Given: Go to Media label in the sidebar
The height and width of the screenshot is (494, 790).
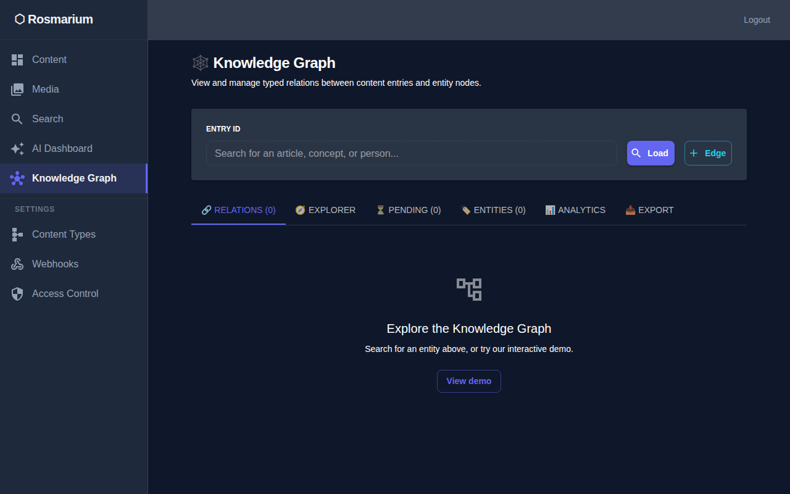Looking at the screenshot, I should click(x=46, y=90).
